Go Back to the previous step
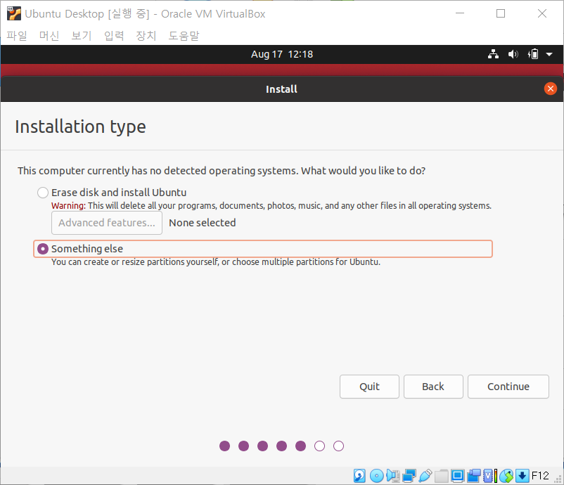The height and width of the screenshot is (485, 564). tap(433, 387)
